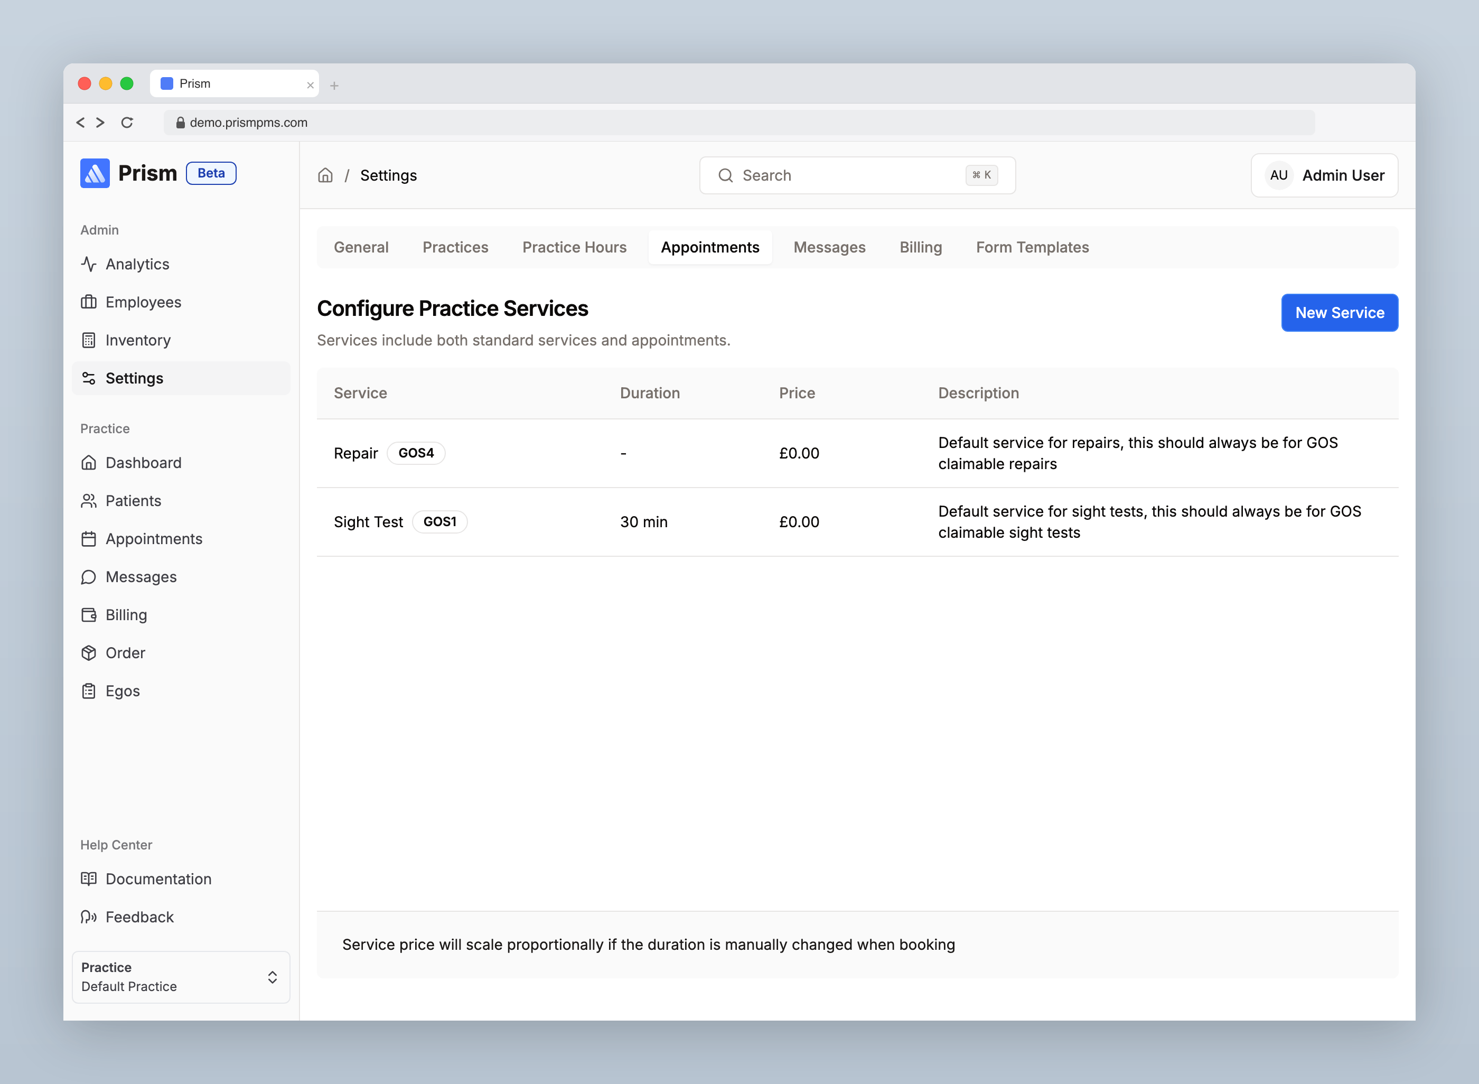
Task: Open Analytics from the Admin sidebar
Action: pyautogui.click(x=138, y=264)
